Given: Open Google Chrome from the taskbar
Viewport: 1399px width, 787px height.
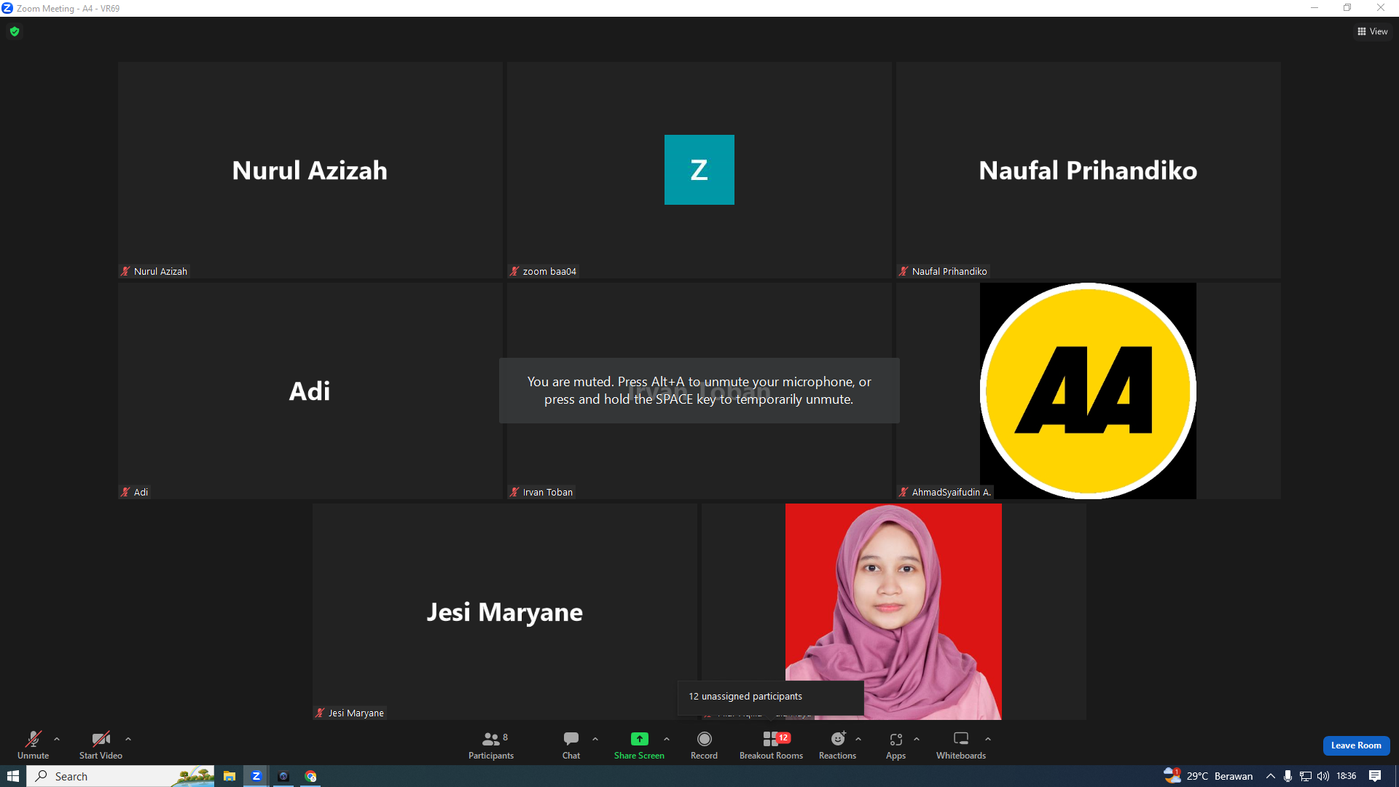Looking at the screenshot, I should [310, 776].
